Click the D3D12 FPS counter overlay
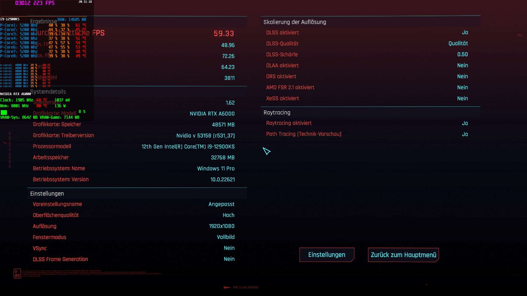This screenshot has height=296, width=527. [x=35, y=3]
